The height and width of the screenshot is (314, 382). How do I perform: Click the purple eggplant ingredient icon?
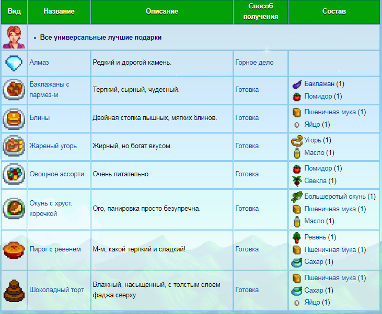[297, 84]
